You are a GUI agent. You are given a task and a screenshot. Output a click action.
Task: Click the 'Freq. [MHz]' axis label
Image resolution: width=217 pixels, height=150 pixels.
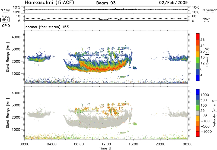[x=5, y=18]
